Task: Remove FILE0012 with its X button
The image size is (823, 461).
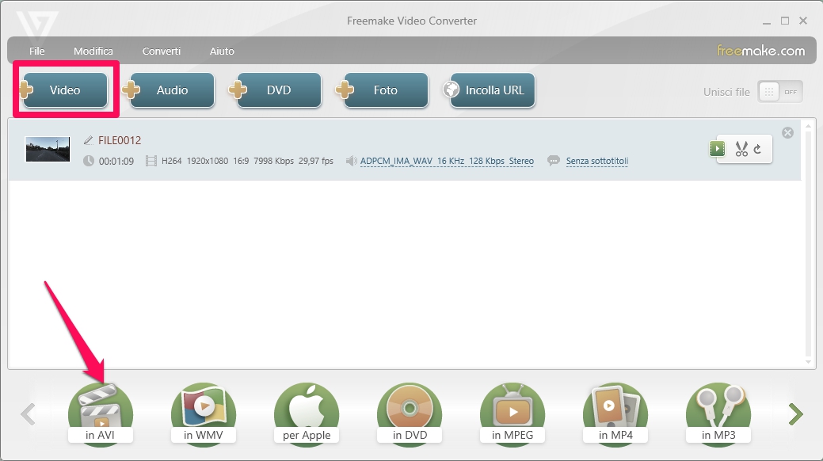Action: 787,133
